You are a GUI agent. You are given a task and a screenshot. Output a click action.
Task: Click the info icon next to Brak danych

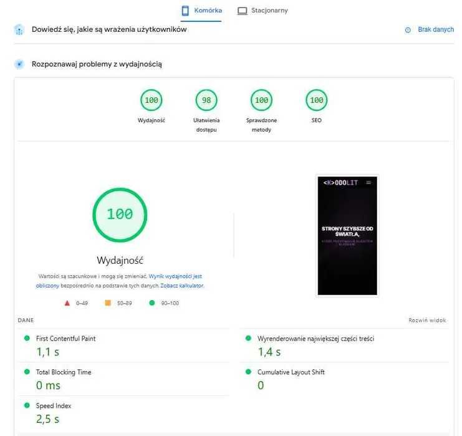click(408, 30)
